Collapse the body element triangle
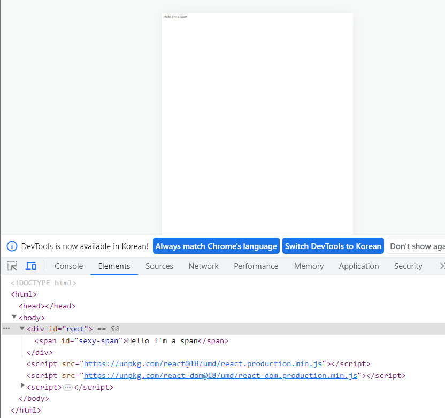 click(14, 317)
